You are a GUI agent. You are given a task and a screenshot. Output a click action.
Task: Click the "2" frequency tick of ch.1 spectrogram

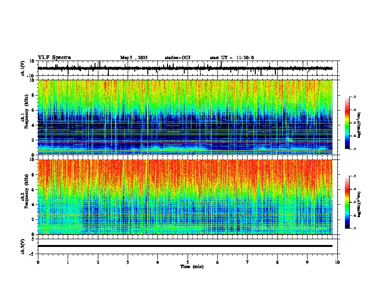[x=33, y=140]
